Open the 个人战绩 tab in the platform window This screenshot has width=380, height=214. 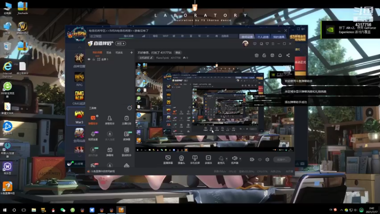pyautogui.click(x=263, y=37)
